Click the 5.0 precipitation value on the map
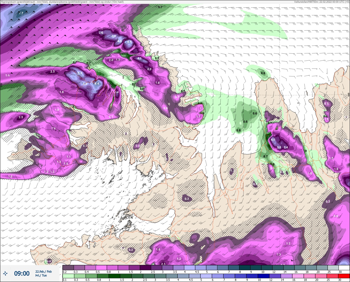Screen dimensions: 350x282 tap(85, 84)
